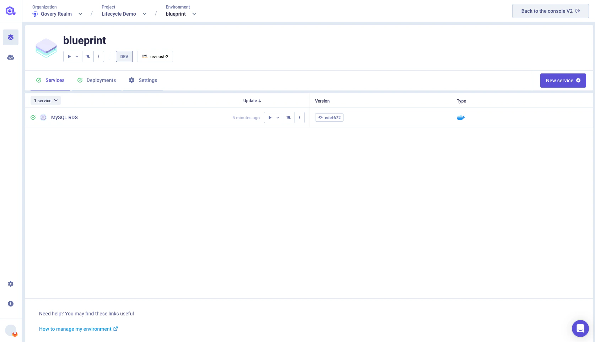Image resolution: width=595 pixels, height=342 pixels.
Task: Expand the MySQL RDS deploy actions chevron
Action: pos(278,117)
